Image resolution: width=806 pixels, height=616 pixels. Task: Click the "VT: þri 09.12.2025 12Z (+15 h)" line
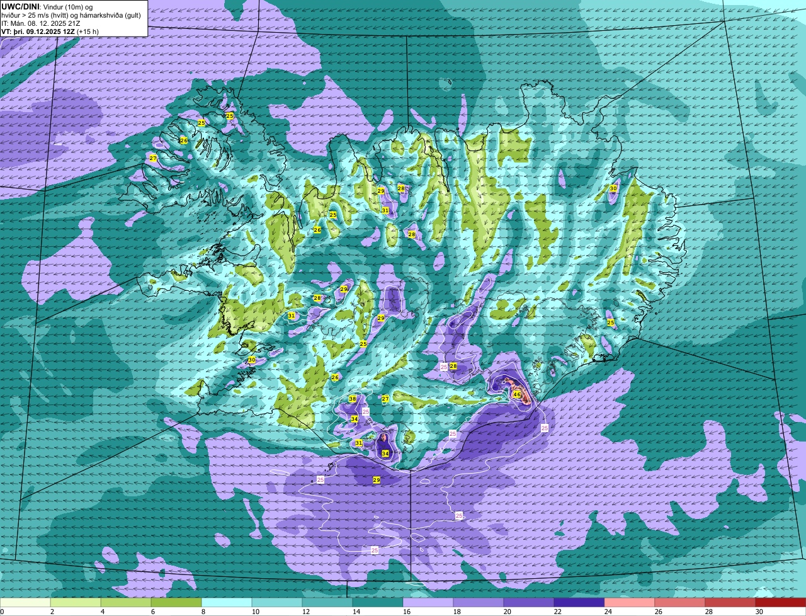(50, 31)
